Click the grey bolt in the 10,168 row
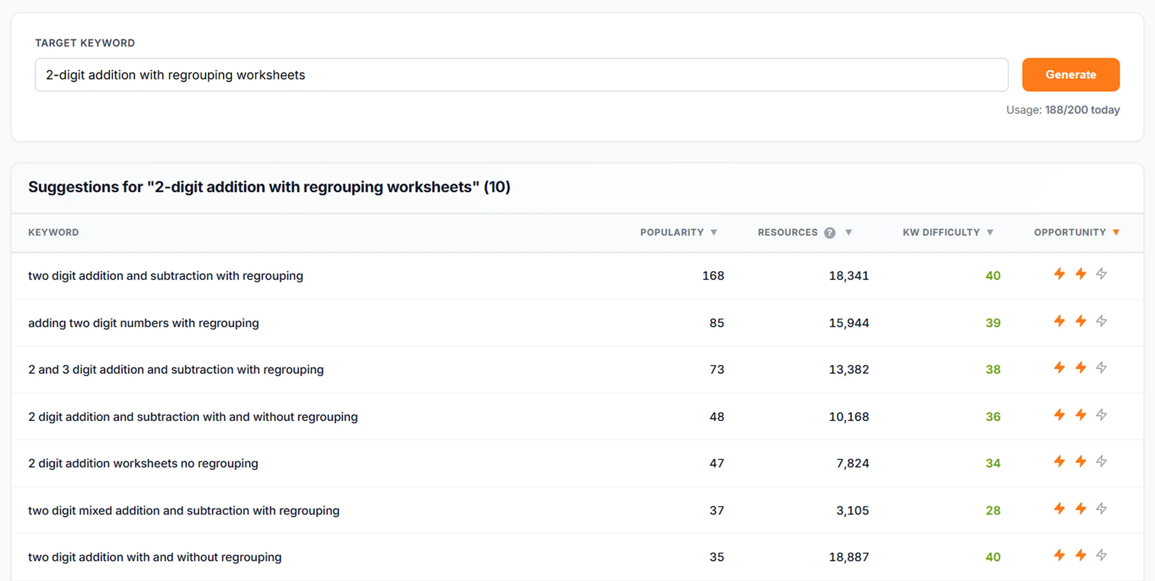The height and width of the screenshot is (581, 1155). pyautogui.click(x=1101, y=415)
